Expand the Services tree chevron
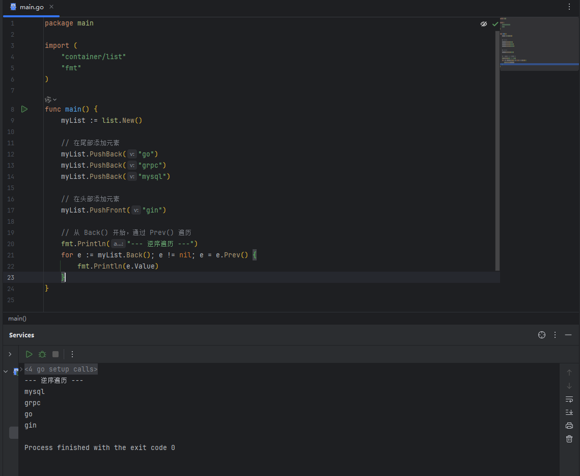 pos(10,354)
